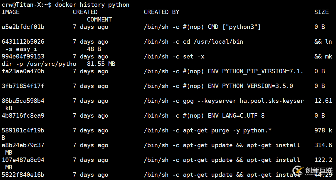Image resolution: width=336 pixels, height=180 pixels.
Task: Click the CMD ["python3"] command text
Action: 234,27
